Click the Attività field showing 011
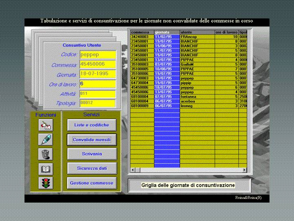Viewport: 294px width, 221px height. (x=98, y=94)
